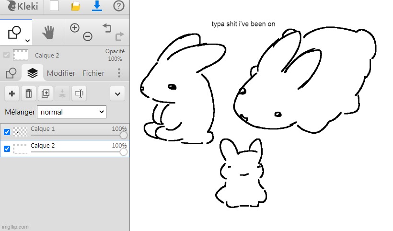Viewport: 393px width, 231px height.
Task: Redo the last undone action
Action: point(119,36)
